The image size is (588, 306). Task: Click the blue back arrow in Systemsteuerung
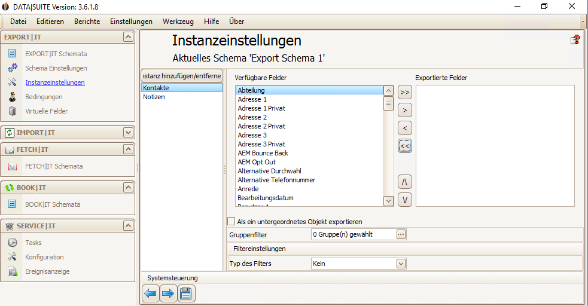click(151, 293)
